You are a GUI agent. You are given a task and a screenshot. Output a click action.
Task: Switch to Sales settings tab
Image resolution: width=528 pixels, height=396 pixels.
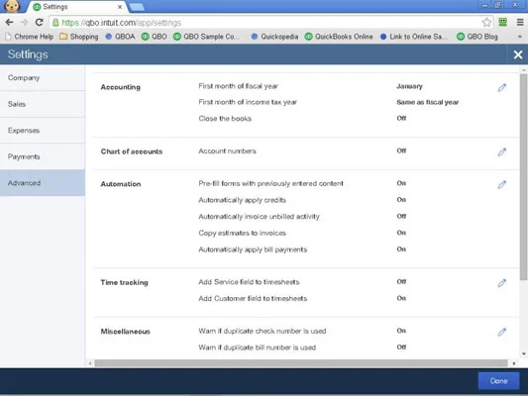(x=43, y=104)
